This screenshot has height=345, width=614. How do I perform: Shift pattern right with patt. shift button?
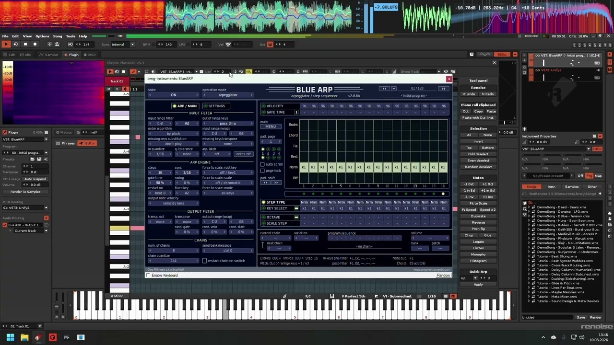(x=276, y=183)
